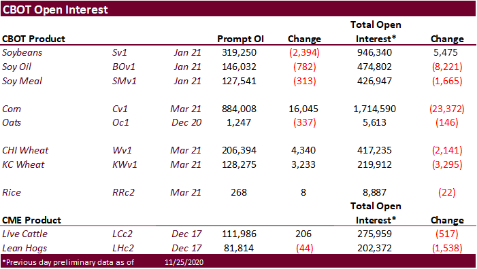
Task: Click the CBOT Open Interest title header
Action: click(55, 10)
